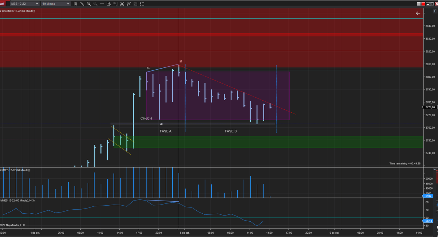Select the FASE B text annotation
Viewport: 438px width, 237px height.
coord(231,131)
